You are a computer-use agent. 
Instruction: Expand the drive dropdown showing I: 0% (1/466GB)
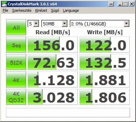coord(99,23)
